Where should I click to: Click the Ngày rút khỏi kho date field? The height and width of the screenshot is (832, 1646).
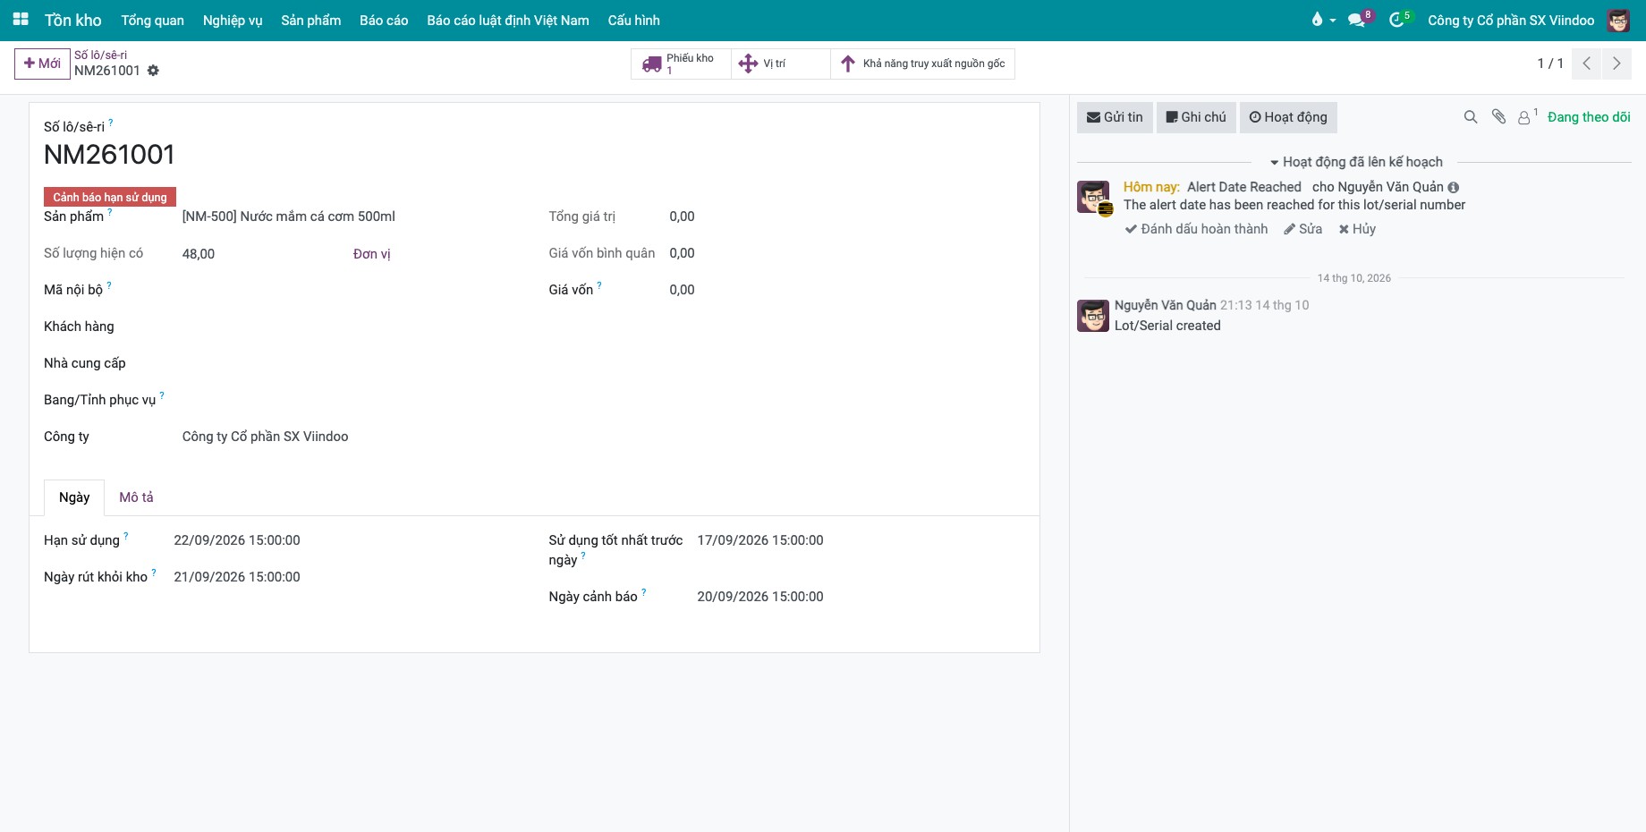237,577
